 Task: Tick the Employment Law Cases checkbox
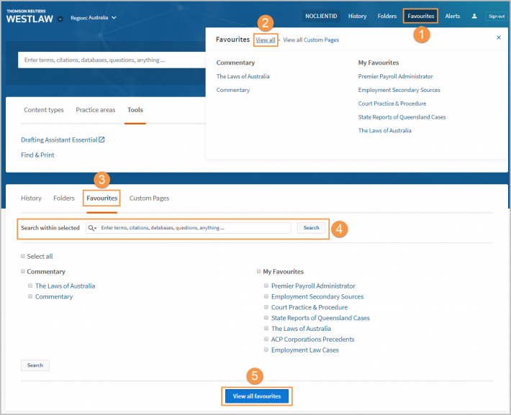click(266, 350)
